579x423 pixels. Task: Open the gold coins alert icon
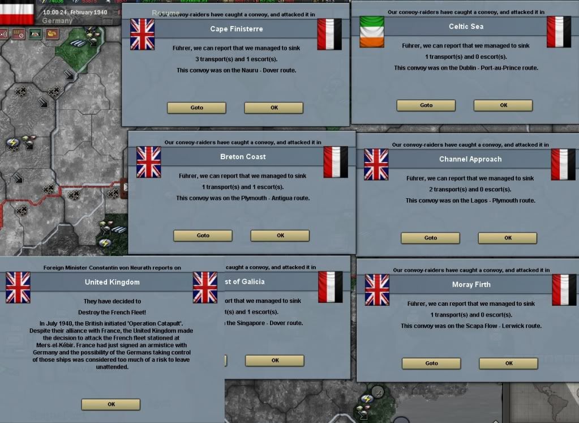(52, 35)
